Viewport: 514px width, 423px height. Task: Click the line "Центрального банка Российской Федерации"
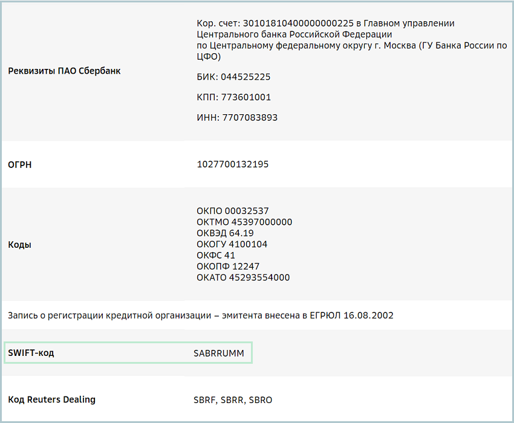click(x=294, y=34)
